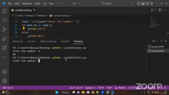This screenshot has width=169, height=95.
Task: Switch to the OUTPUT tab
Action: tap(32, 41)
